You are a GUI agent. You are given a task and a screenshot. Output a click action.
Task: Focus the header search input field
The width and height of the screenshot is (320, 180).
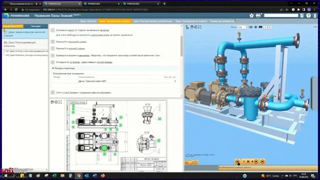pyautogui.click(x=281, y=15)
